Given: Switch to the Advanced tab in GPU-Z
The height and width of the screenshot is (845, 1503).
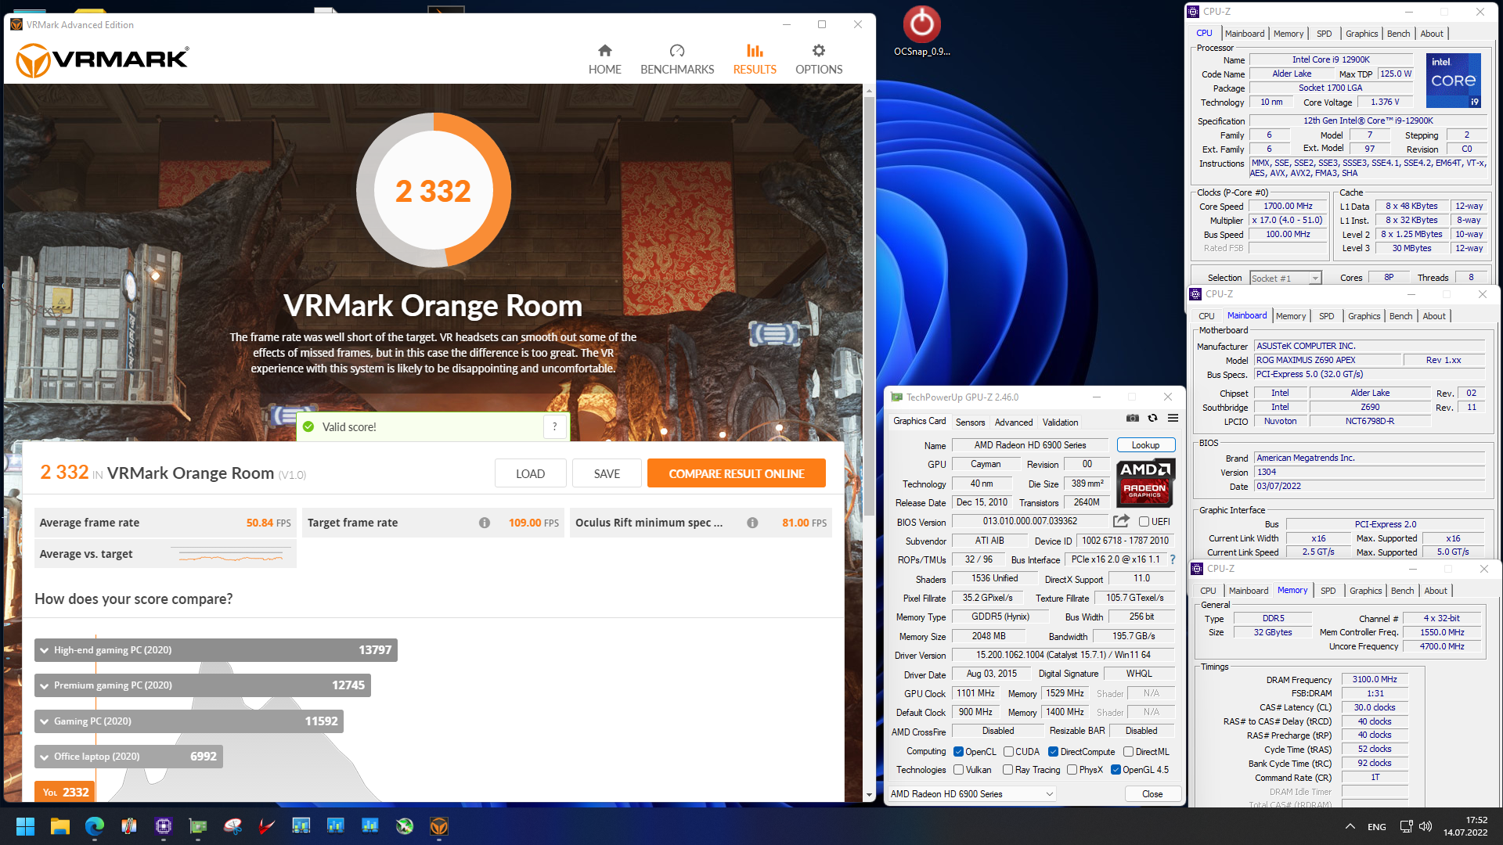Looking at the screenshot, I should coord(1014,422).
